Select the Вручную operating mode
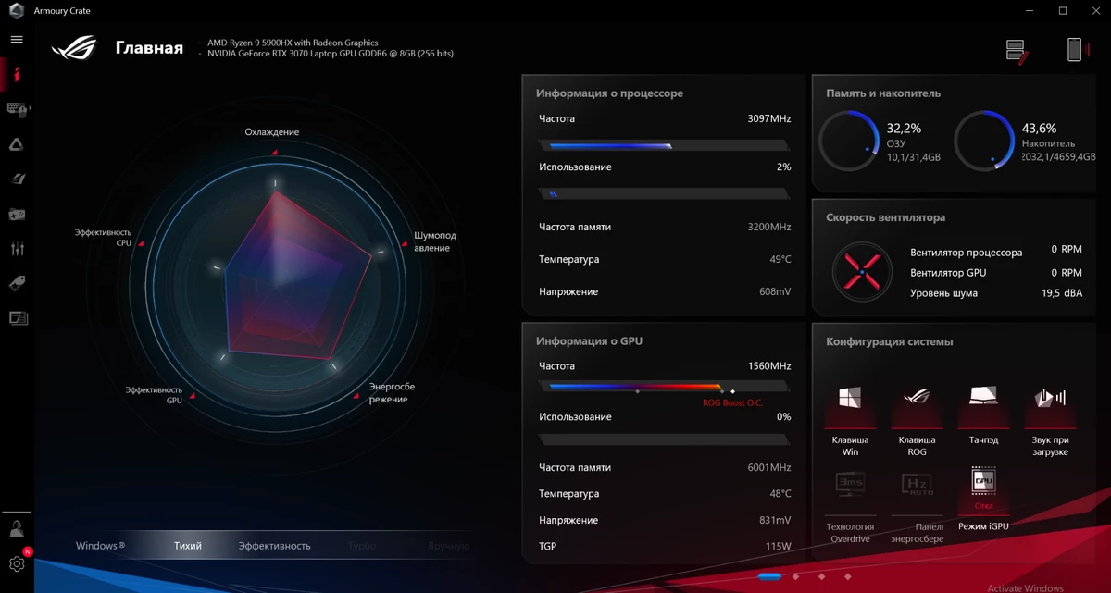Screen dimensions: 1111x593 (449, 546)
